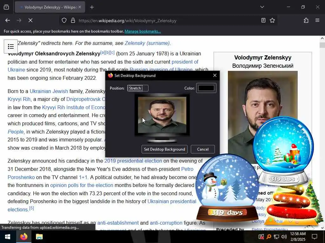
Task: Open the anti-corruption link
Action: (x=166, y=223)
